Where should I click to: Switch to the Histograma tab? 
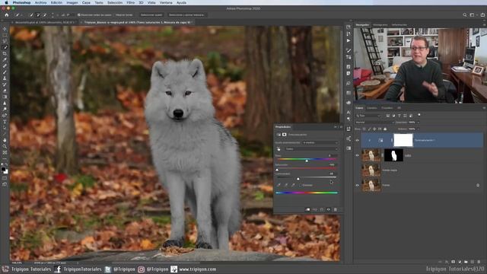point(380,25)
